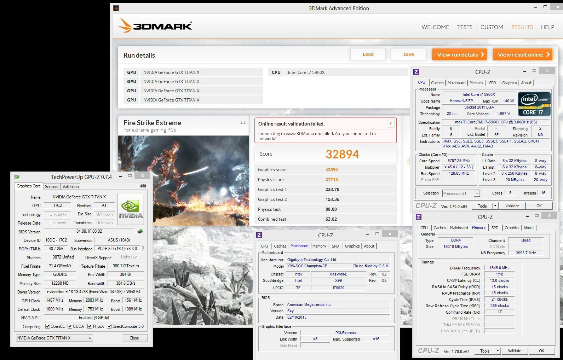This screenshot has height=360, width=563.
Task: Open Graphics tab in CPU-Z Mainboard window
Action: [352, 246]
